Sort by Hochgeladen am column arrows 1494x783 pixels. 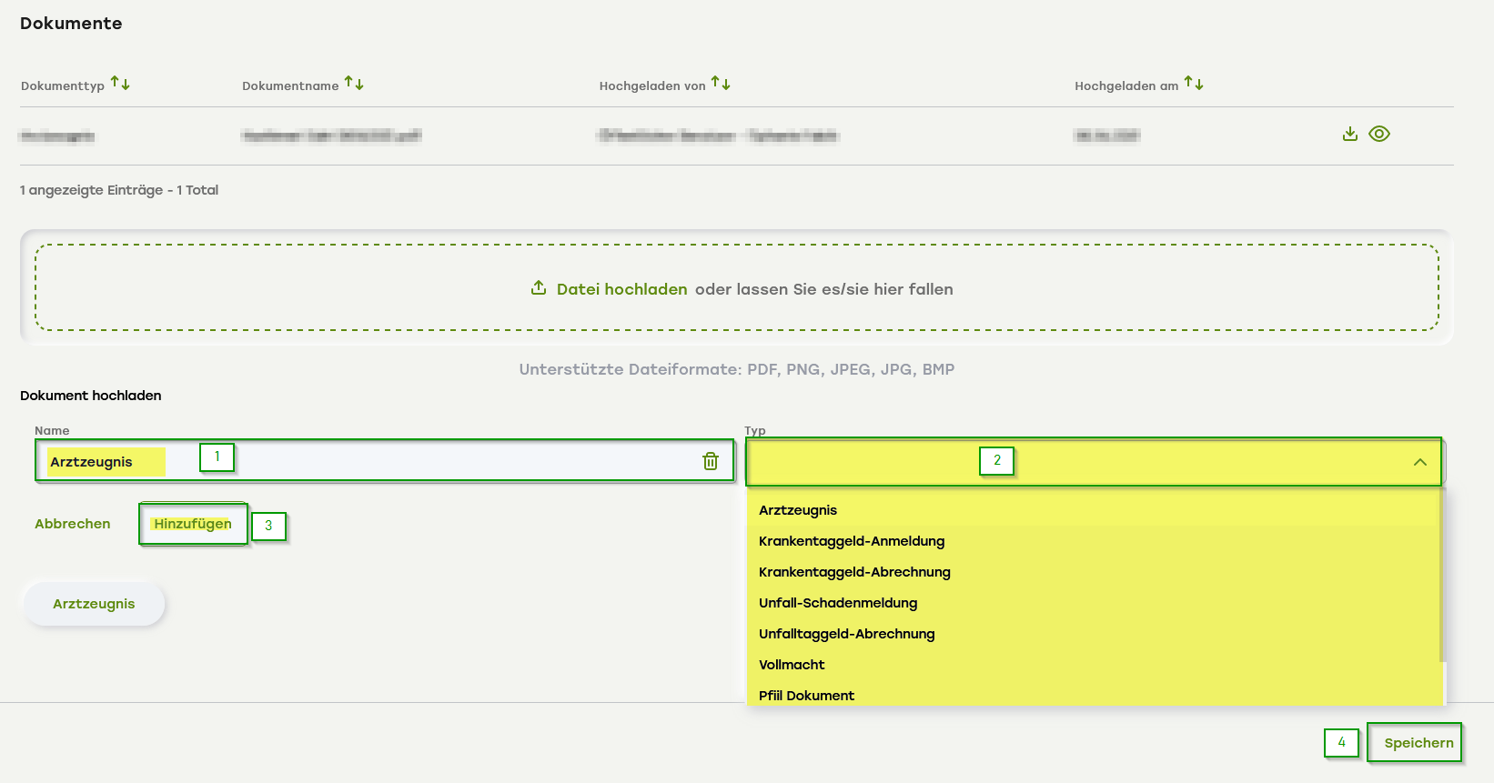click(x=1194, y=84)
